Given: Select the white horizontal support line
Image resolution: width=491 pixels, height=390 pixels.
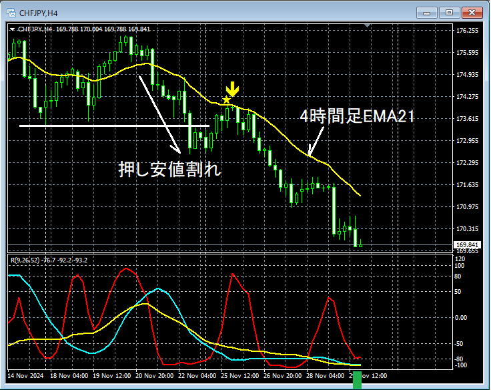Looking at the screenshot, I should click(x=114, y=126).
